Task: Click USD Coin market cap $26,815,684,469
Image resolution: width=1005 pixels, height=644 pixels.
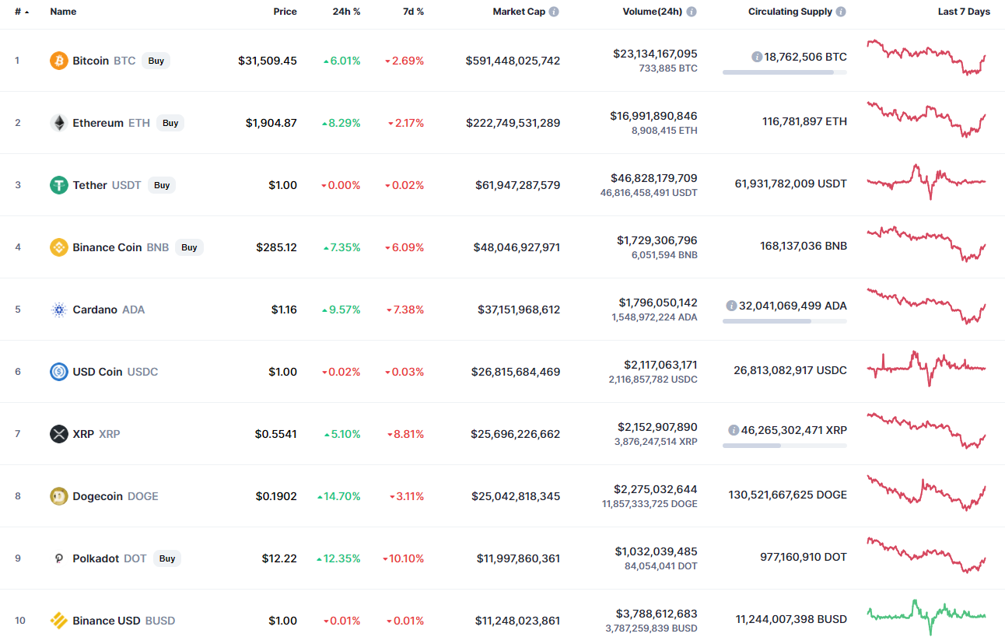Action: click(516, 372)
